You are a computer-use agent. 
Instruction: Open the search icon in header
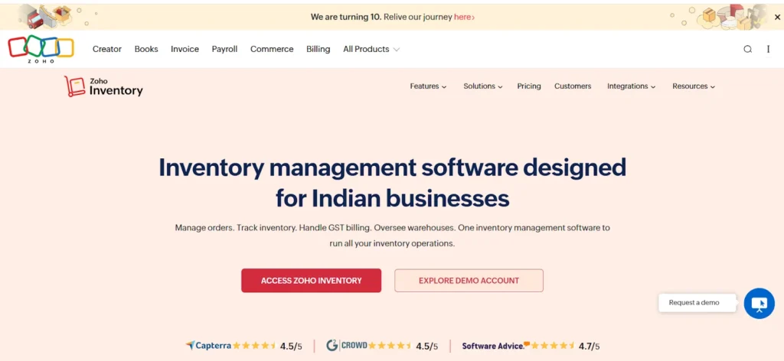point(747,49)
